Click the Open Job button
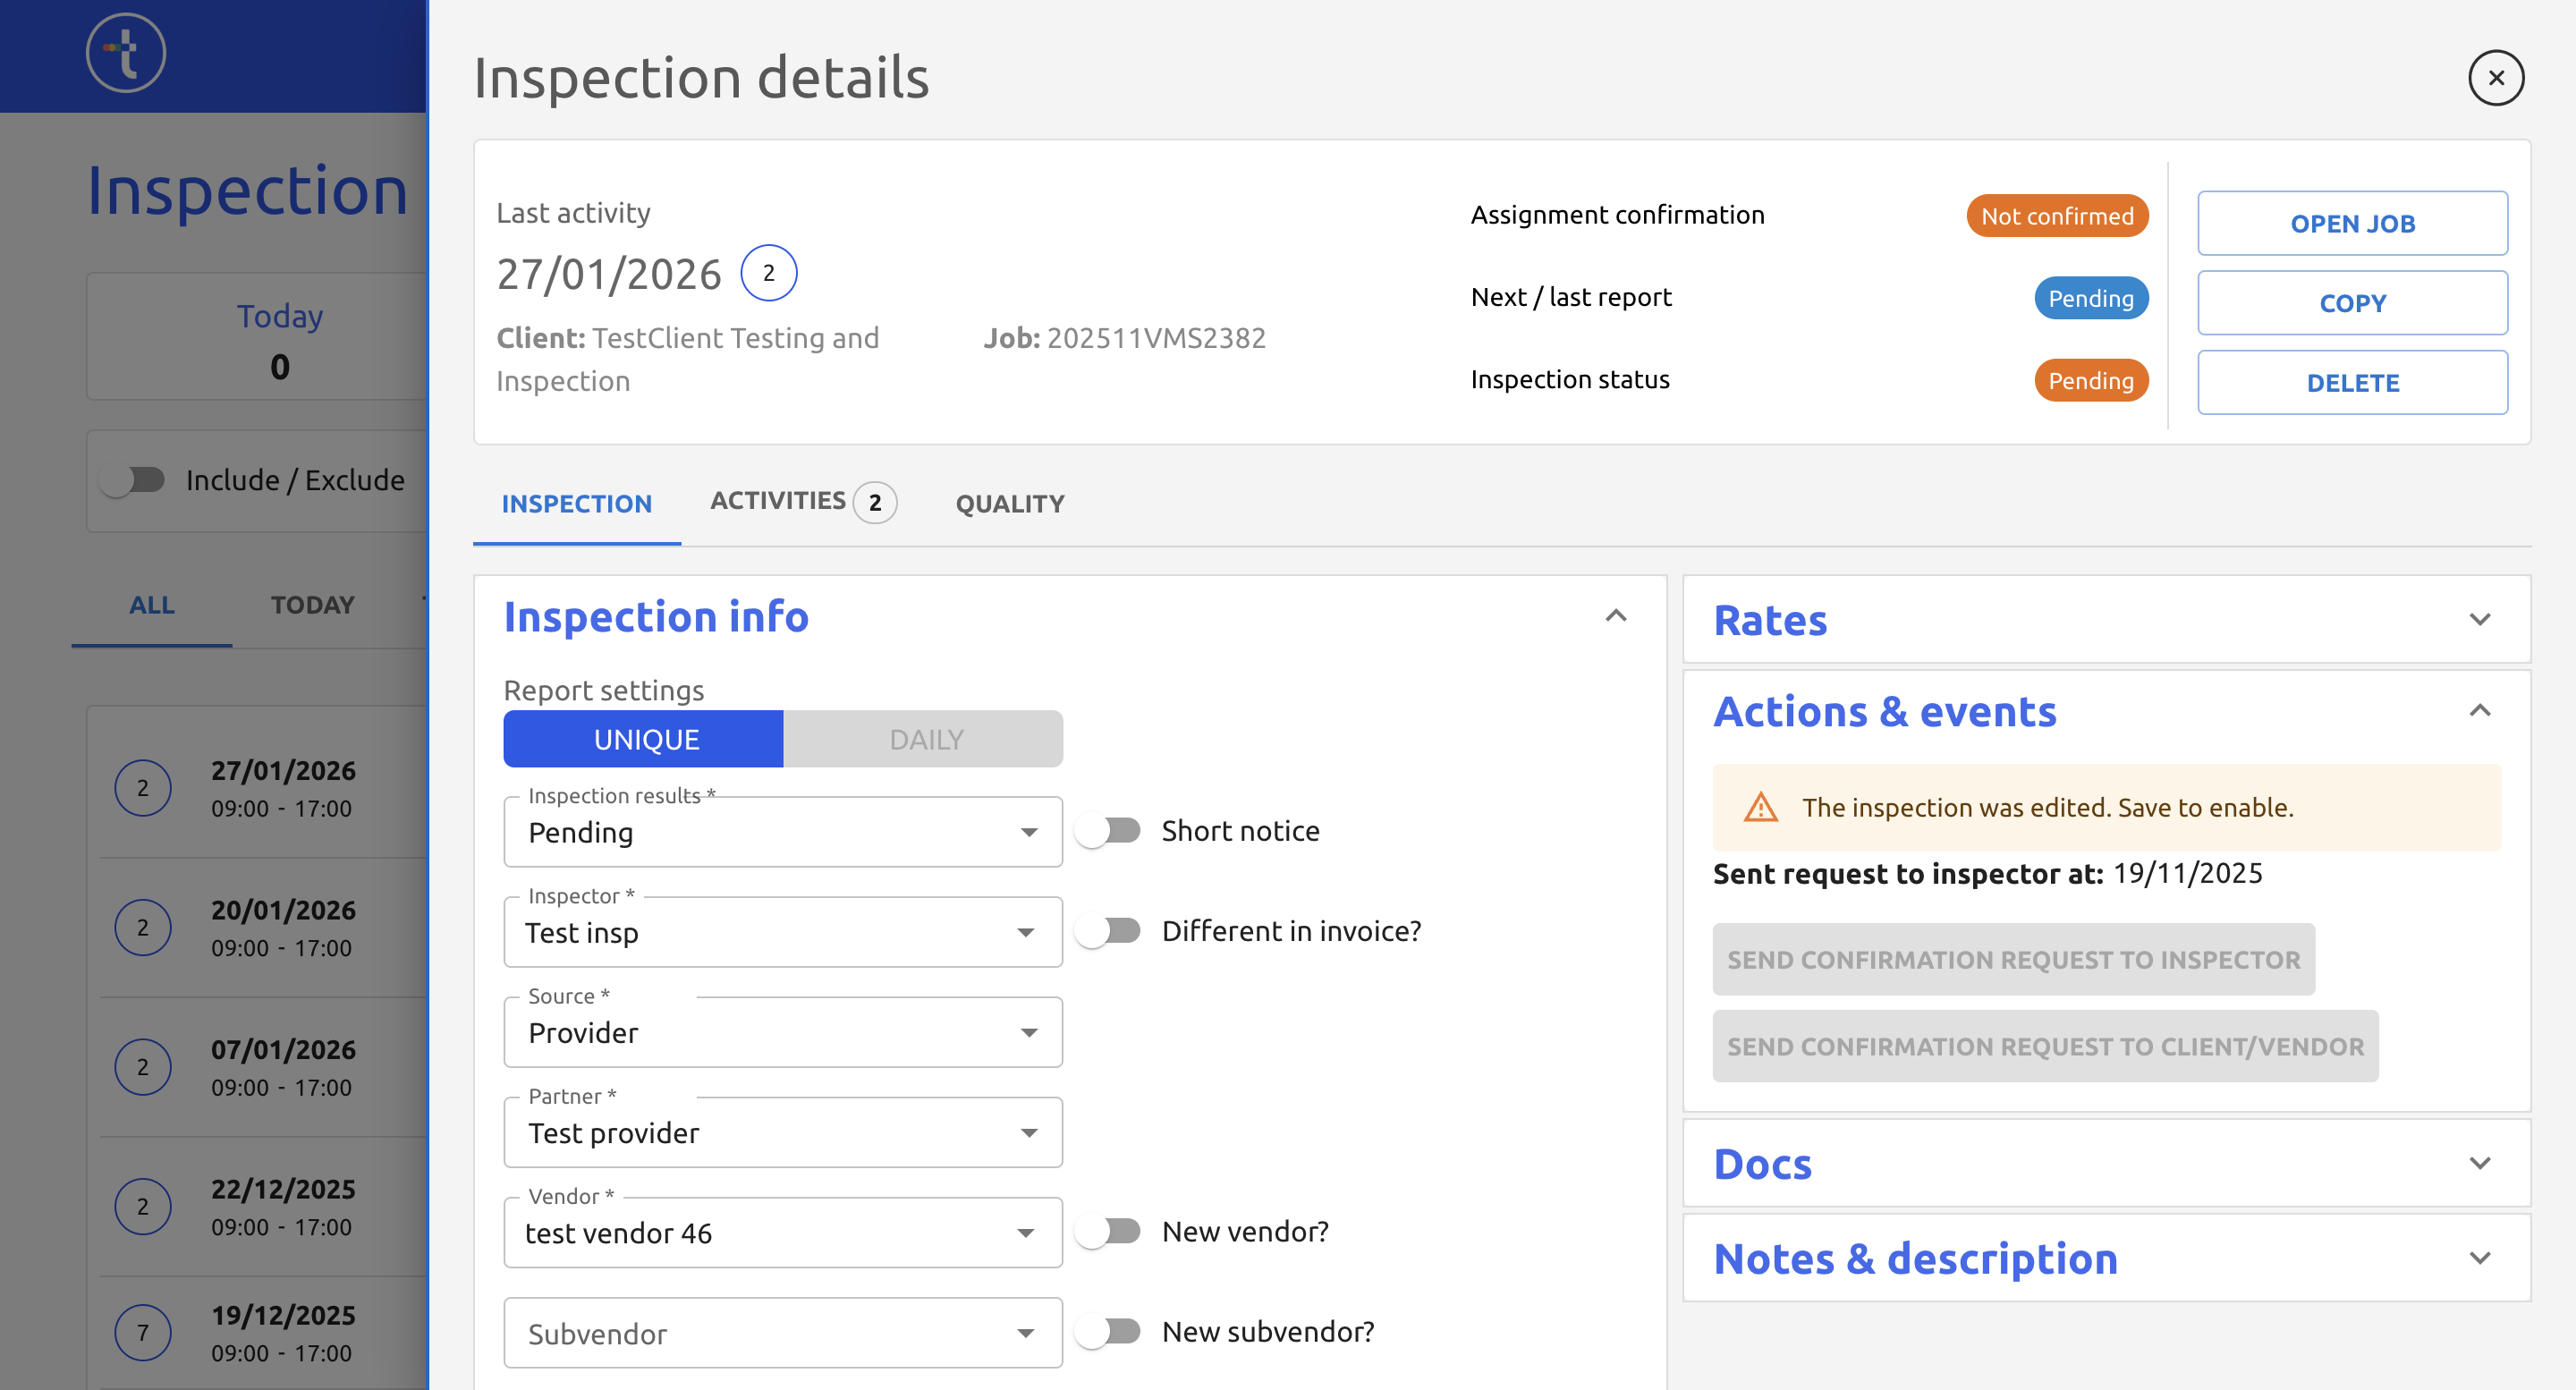This screenshot has height=1390, width=2576. 2351,224
